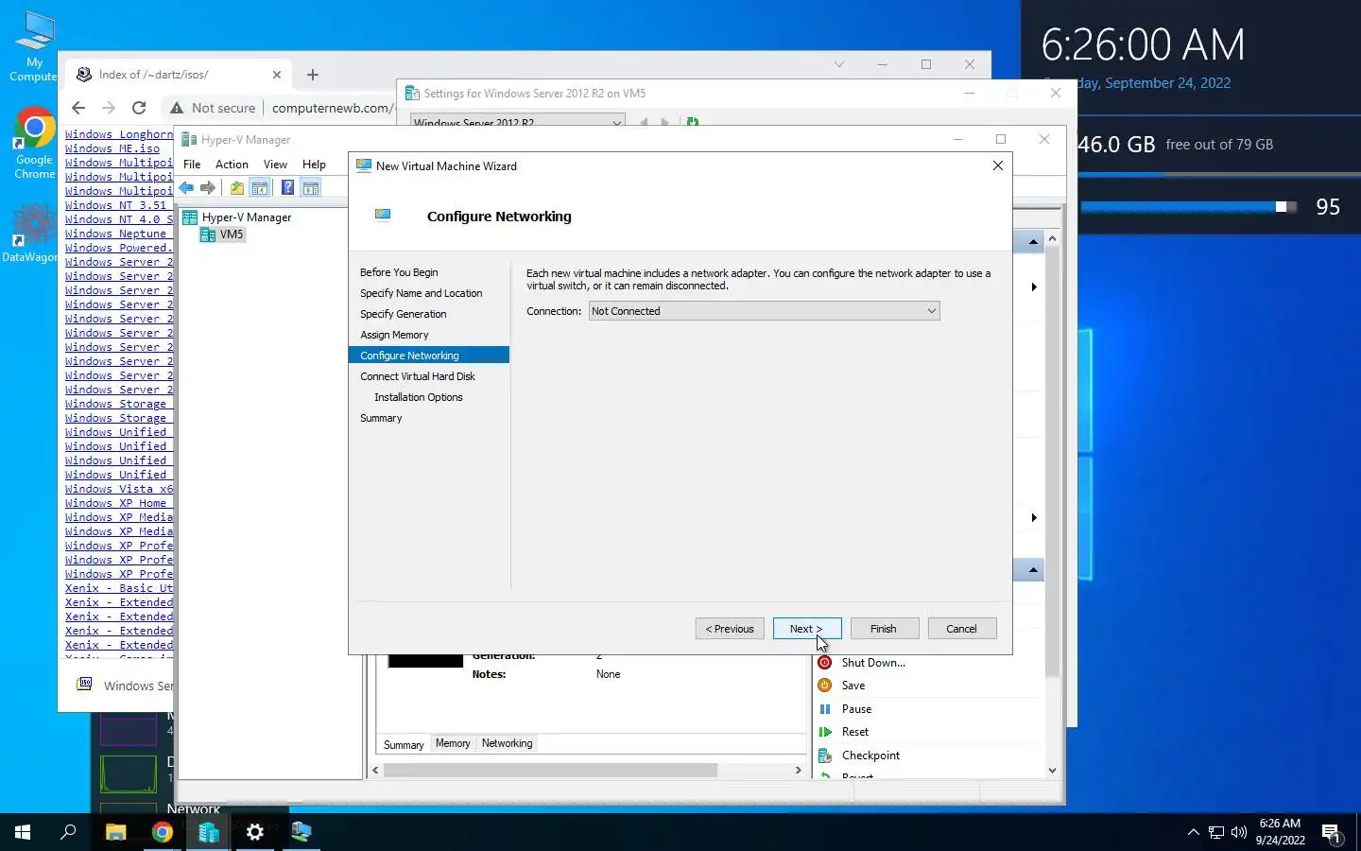Choose Checkpoint in the Actions pane
The image size is (1361, 851).
coord(870,755)
